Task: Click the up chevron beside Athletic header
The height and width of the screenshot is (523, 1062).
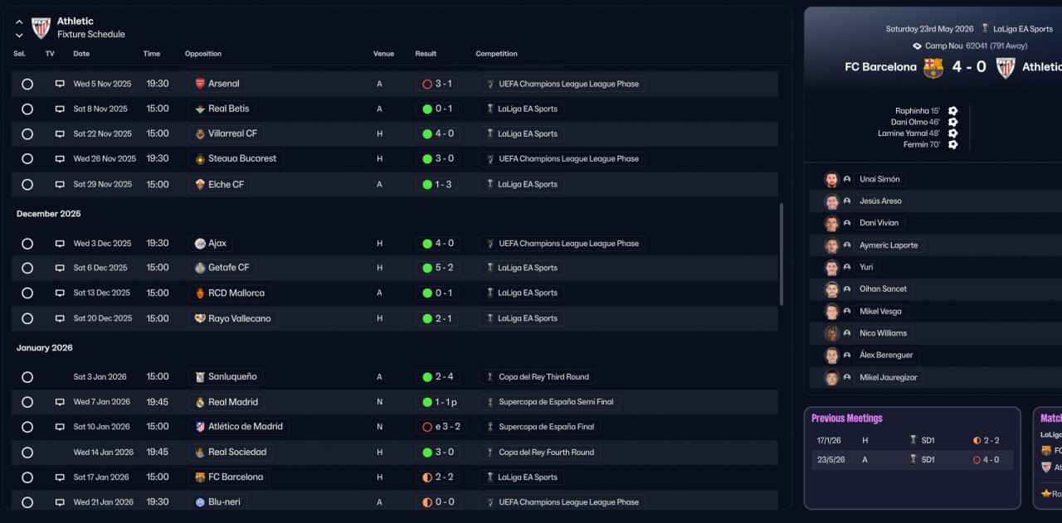Action: click(19, 22)
